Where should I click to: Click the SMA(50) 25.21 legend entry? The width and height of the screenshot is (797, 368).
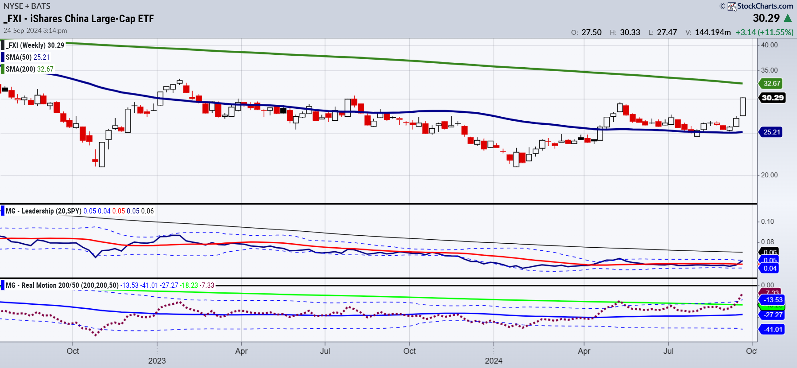28,57
